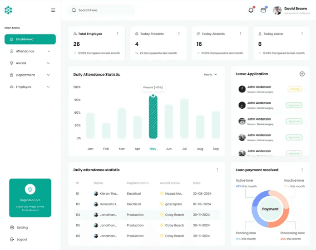Screen dimensions: 316x250
Task: Click the avatar beside Kieran Tha..
Action: [x=96, y=193]
